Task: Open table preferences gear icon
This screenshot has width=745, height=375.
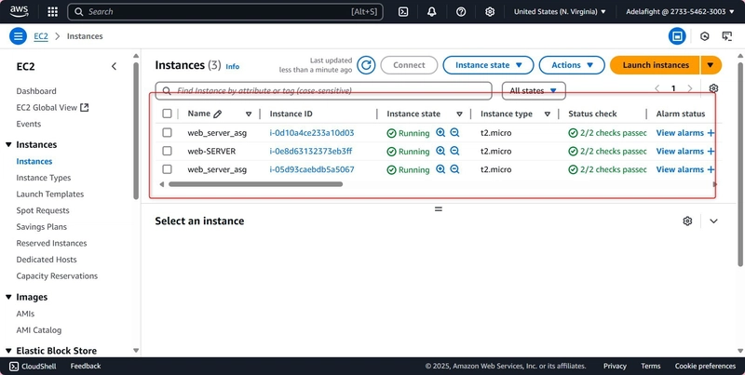Action: click(x=713, y=88)
